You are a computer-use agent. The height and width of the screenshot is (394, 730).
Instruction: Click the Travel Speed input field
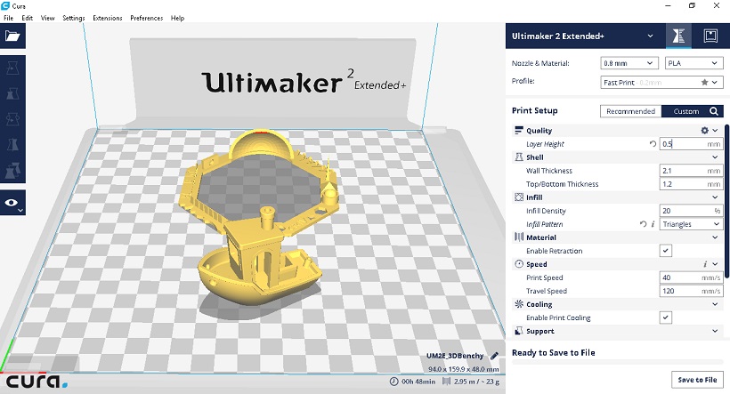pyautogui.click(x=691, y=291)
